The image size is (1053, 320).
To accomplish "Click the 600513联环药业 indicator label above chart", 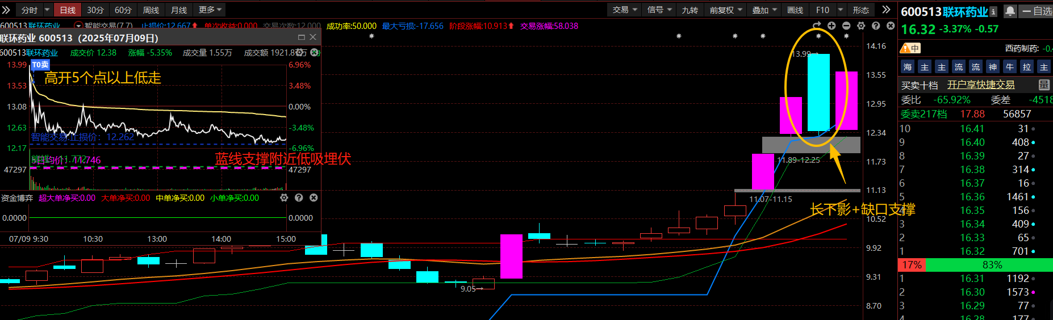I will (x=30, y=26).
